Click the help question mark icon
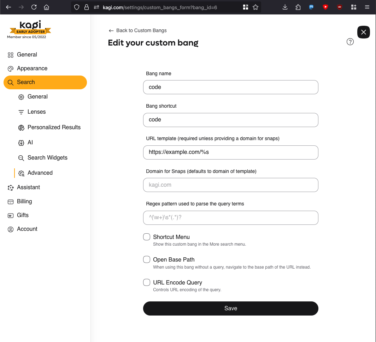Viewport: 376px width, 342px height. 350,42
